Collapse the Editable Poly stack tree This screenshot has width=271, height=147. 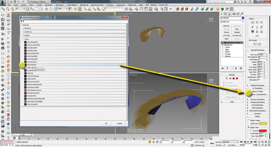[222, 45]
